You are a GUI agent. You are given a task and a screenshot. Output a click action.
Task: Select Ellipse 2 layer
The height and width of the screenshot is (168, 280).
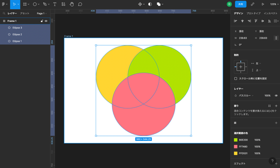click(x=25, y=34)
